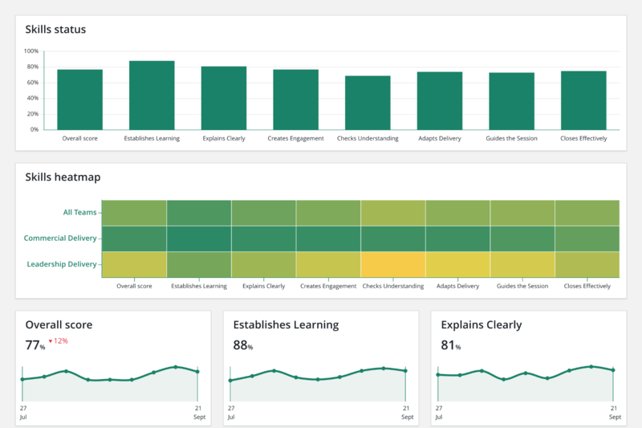Viewport: 642px width, 428px height.
Task: Click the 21 Sept date in Overall score card
Action: [x=199, y=413]
